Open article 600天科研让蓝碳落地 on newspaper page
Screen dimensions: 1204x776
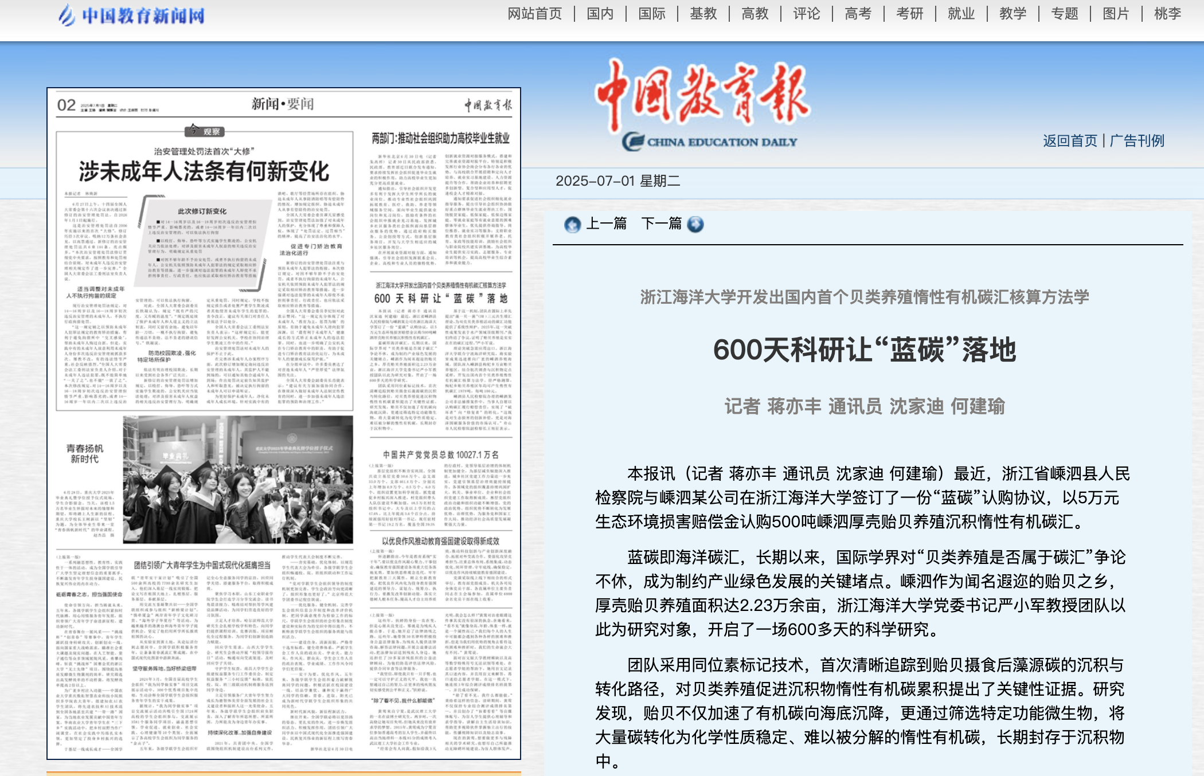pos(440,298)
